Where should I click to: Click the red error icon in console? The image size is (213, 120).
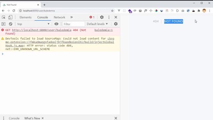[3, 30]
